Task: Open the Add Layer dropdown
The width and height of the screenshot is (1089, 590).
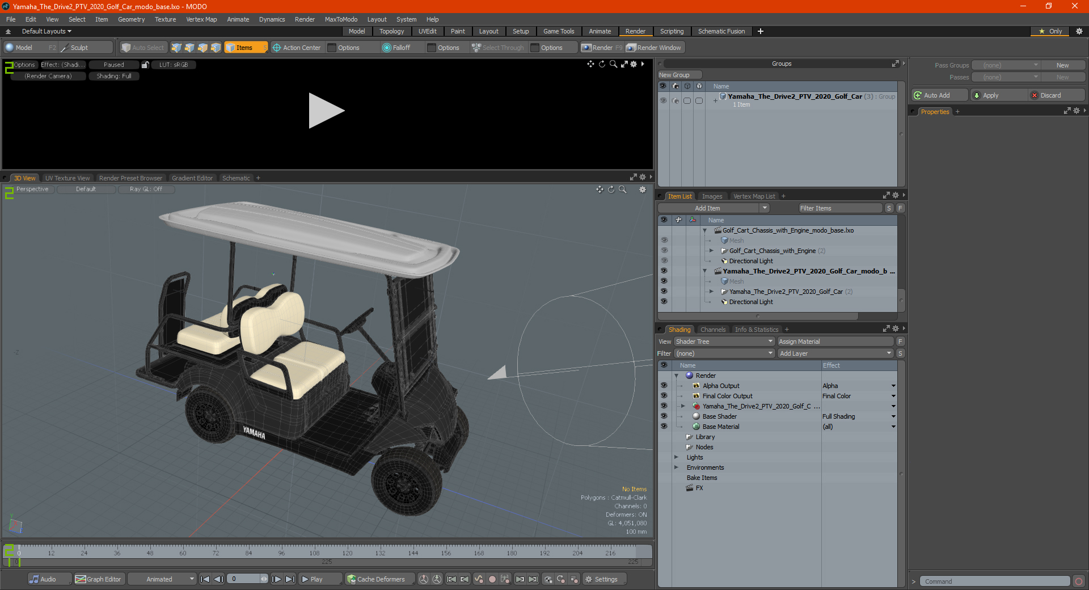Action: [x=836, y=353]
